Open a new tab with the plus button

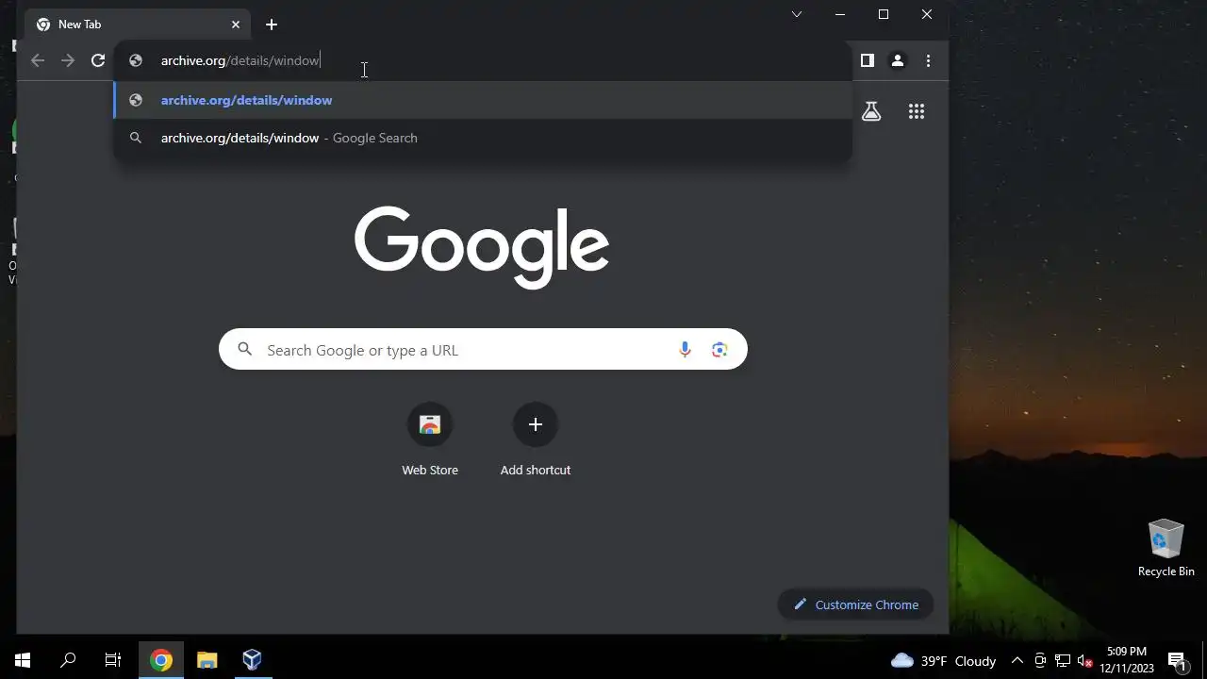tap(272, 25)
